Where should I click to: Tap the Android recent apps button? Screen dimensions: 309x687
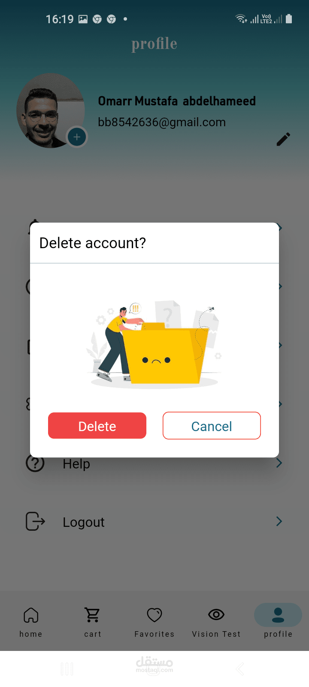67,669
